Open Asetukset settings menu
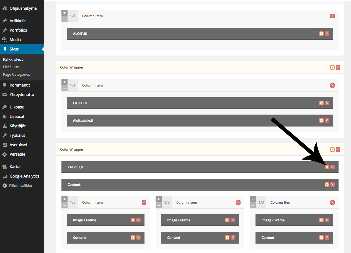This screenshot has height=253, width=351. point(22,145)
